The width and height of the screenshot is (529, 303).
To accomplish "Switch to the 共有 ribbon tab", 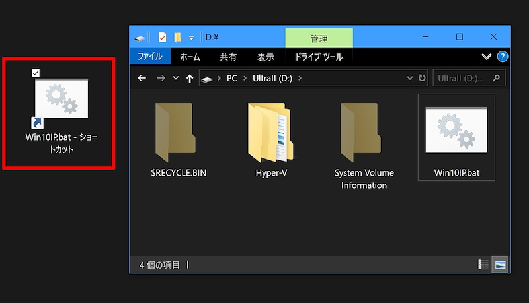I will [228, 57].
